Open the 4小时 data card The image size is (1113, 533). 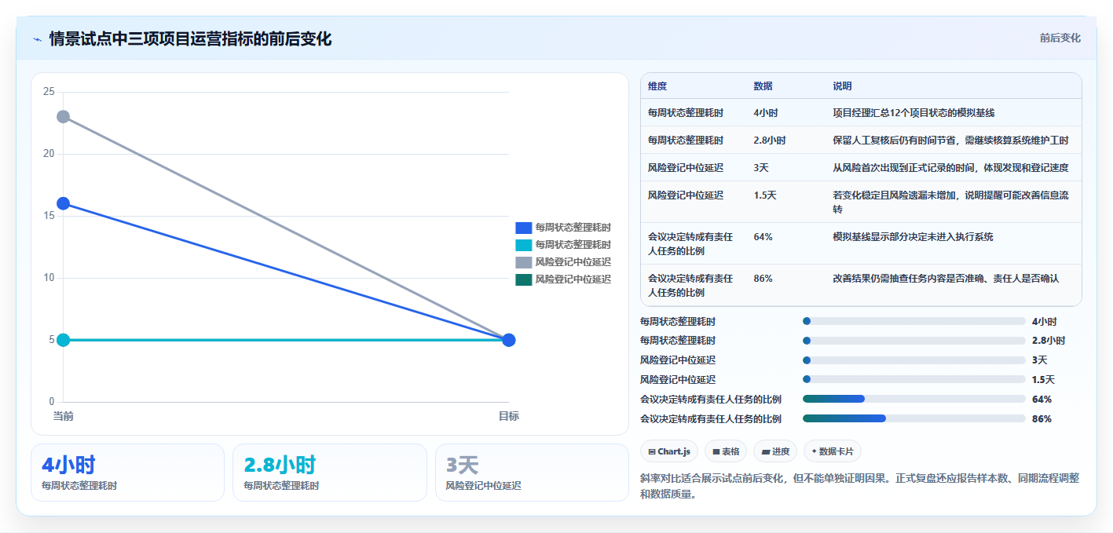[128, 473]
